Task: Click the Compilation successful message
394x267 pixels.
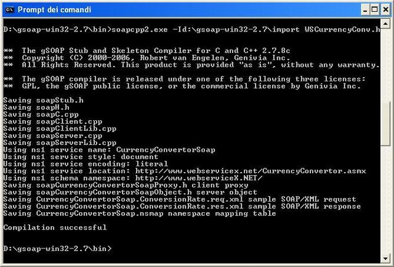Action: (55, 228)
